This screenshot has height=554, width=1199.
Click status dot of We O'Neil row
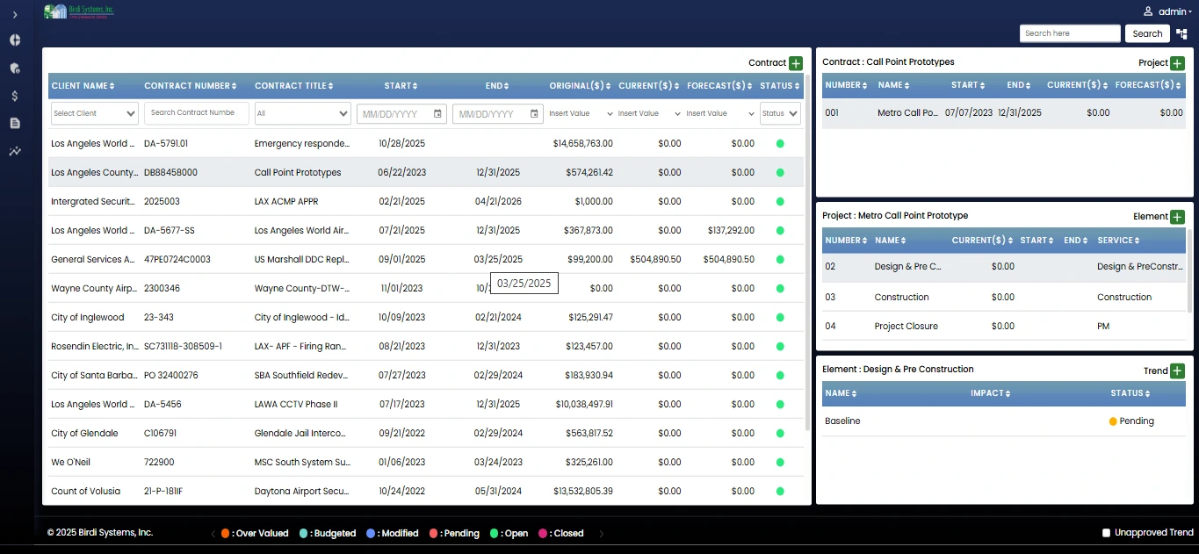pyautogui.click(x=780, y=463)
